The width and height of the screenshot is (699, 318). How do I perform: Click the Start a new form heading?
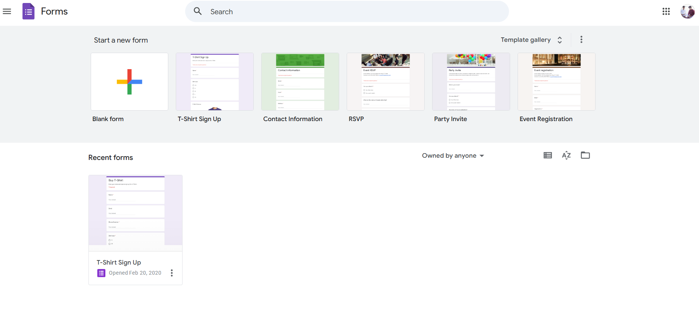(121, 40)
